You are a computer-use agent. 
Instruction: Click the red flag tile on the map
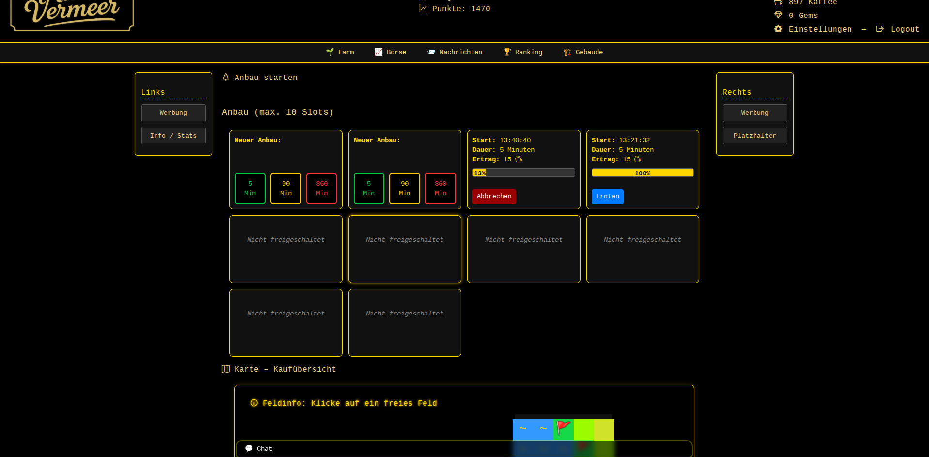pos(563,429)
